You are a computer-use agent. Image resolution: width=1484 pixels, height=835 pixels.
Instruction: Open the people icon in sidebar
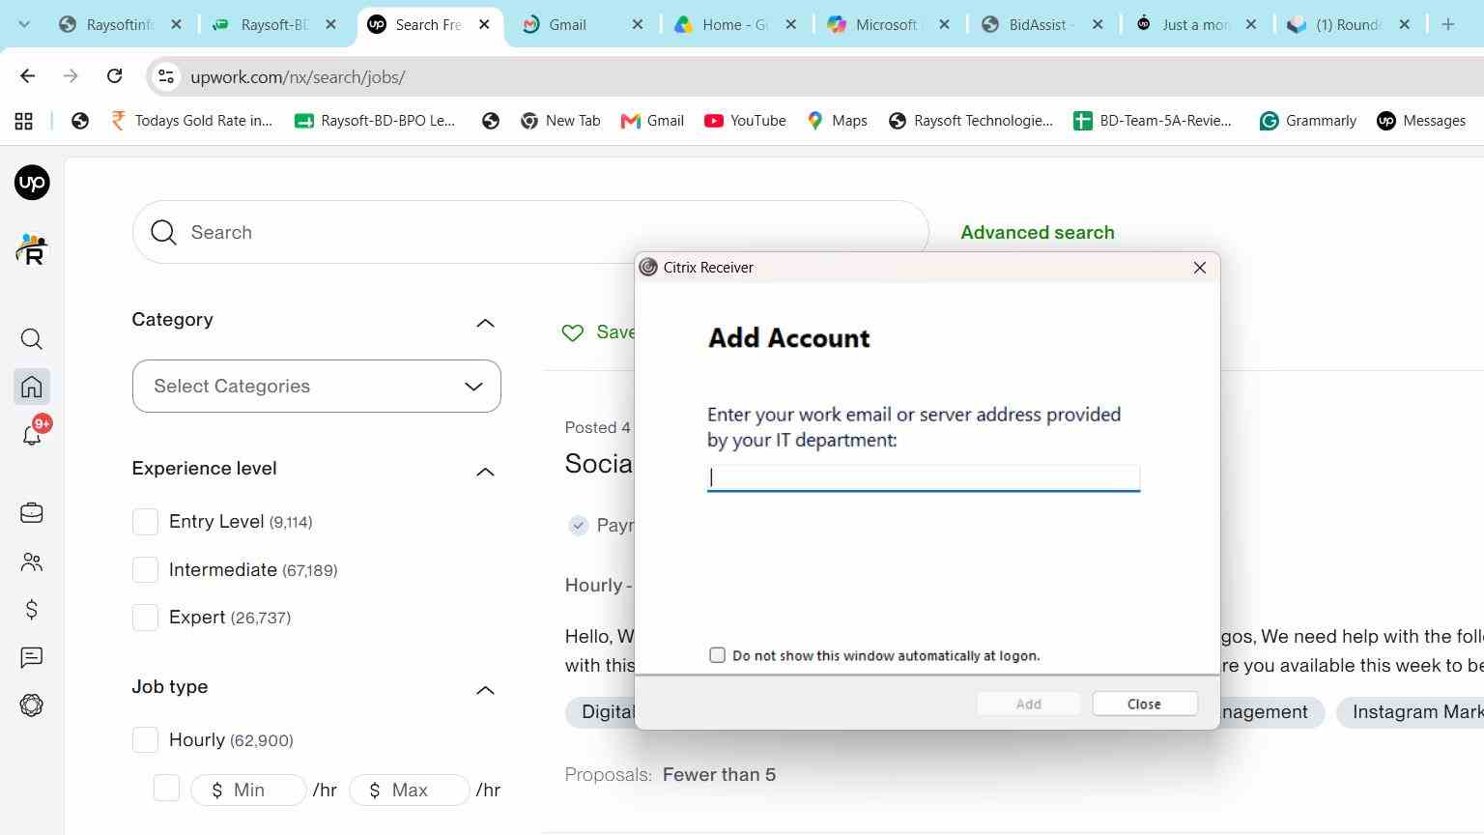point(32,561)
